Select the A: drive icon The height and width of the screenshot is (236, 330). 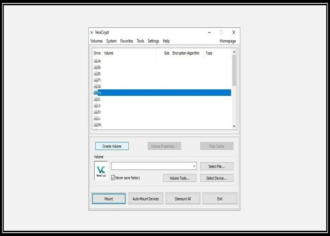96,61
